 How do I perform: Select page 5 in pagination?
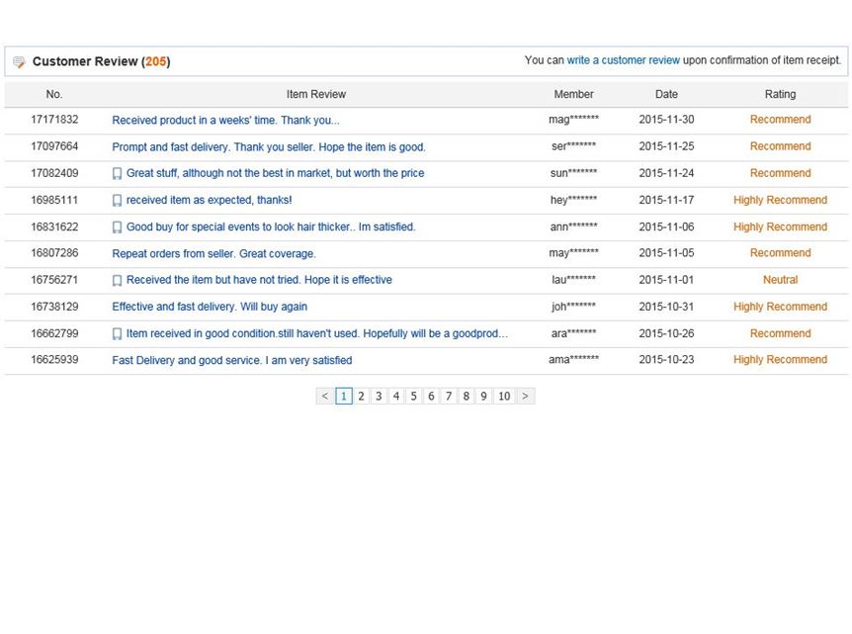click(x=413, y=397)
